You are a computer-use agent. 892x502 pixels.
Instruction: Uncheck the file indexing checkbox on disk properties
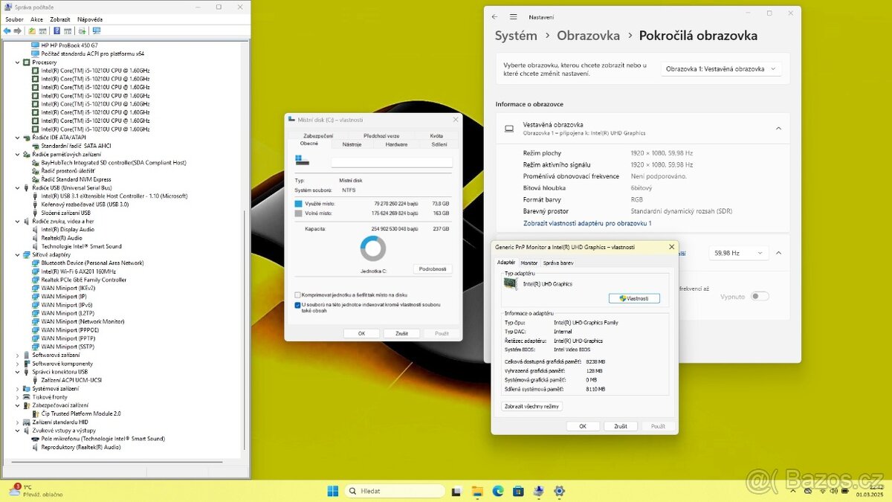(x=297, y=305)
